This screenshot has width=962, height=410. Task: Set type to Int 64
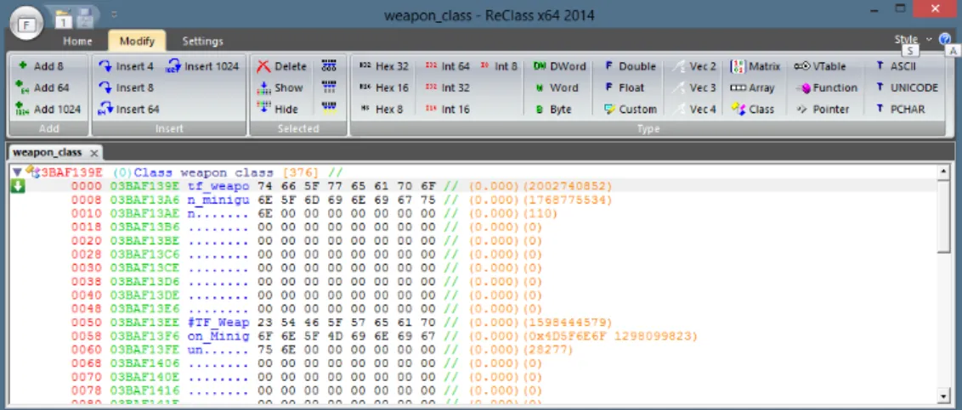pyautogui.click(x=447, y=66)
